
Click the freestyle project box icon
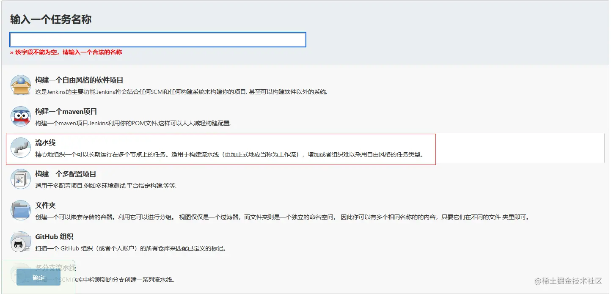point(21,85)
